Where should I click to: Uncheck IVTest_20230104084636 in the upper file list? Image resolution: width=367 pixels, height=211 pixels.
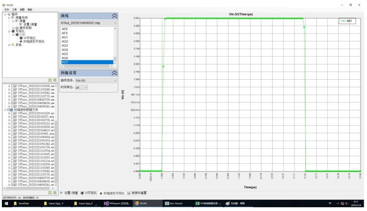[13, 103]
